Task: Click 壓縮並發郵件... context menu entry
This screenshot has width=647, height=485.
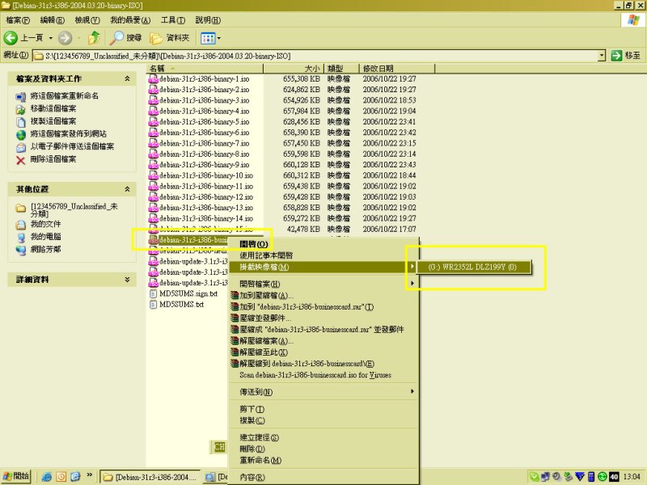Action: (x=324, y=318)
